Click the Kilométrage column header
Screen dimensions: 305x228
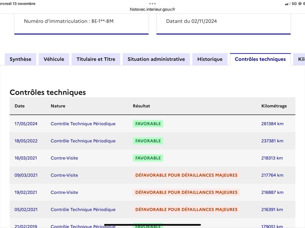pyautogui.click(x=274, y=106)
